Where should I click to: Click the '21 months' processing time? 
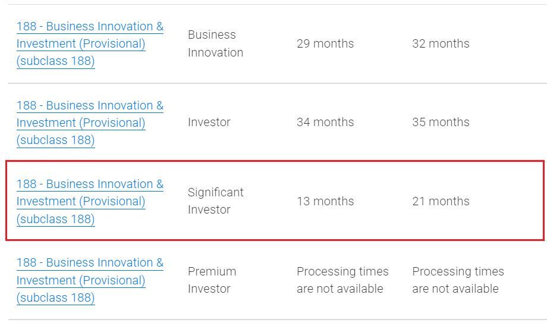441,202
